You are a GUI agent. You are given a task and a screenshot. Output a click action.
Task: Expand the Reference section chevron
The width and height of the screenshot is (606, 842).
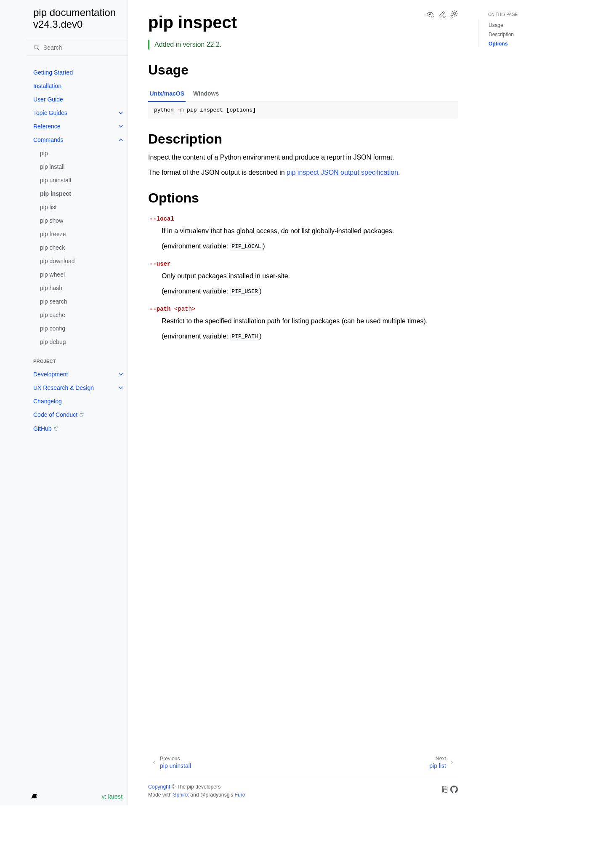pos(121,126)
